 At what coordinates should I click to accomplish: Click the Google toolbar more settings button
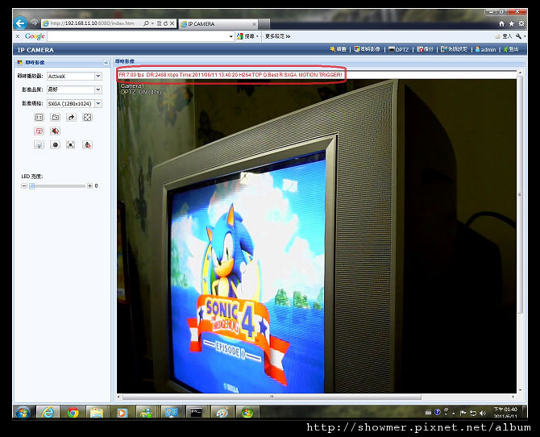tap(277, 36)
